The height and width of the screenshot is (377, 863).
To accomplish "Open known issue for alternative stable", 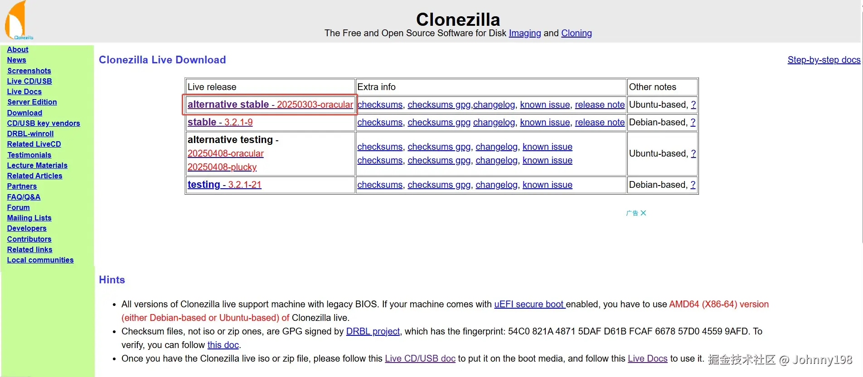I will click(x=545, y=105).
